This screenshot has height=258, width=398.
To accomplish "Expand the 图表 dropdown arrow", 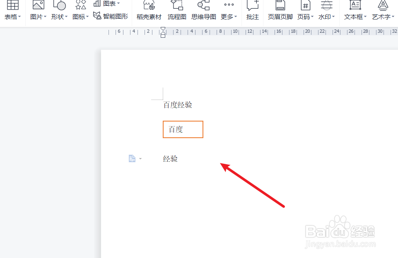I will coord(118,3).
